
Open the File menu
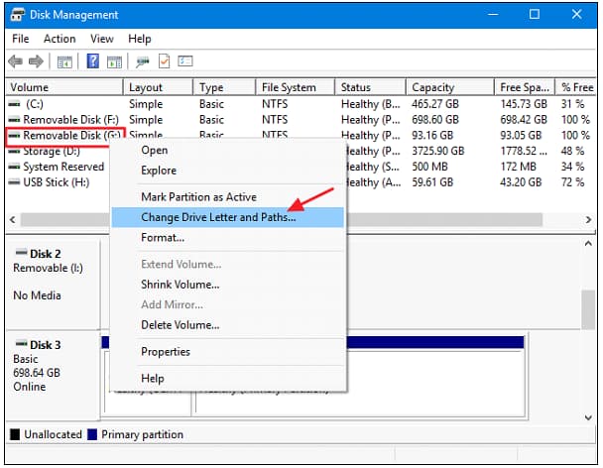[x=21, y=39]
